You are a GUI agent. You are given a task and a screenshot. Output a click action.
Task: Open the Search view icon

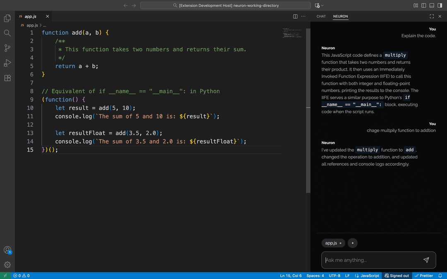[x=7, y=33]
